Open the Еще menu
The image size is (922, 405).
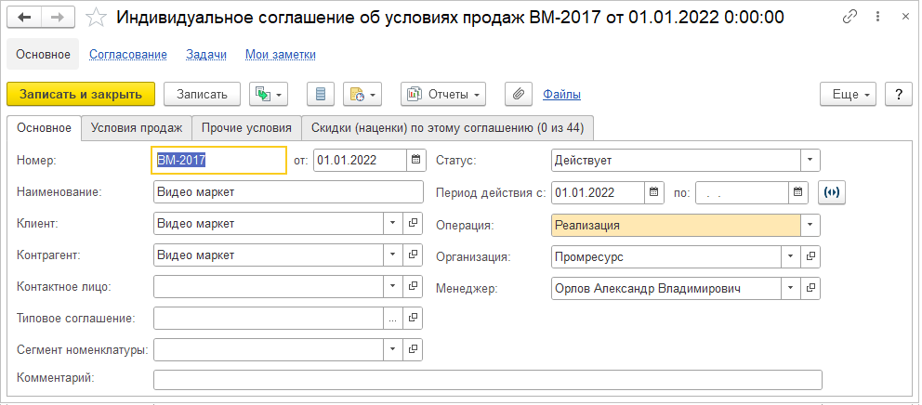tap(849, 94)
